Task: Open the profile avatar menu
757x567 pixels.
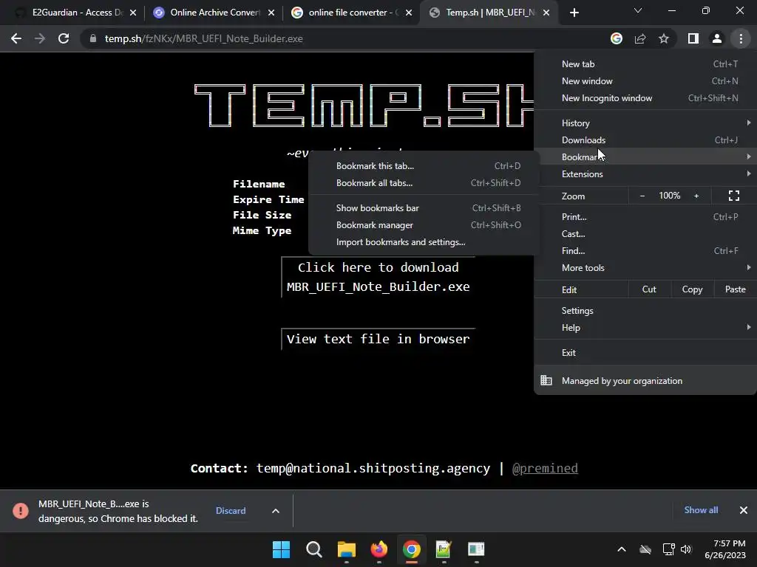Action: 717,38
